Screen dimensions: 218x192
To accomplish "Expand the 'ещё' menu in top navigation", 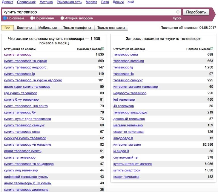I will pyautogui.click(x=131, y=2).
